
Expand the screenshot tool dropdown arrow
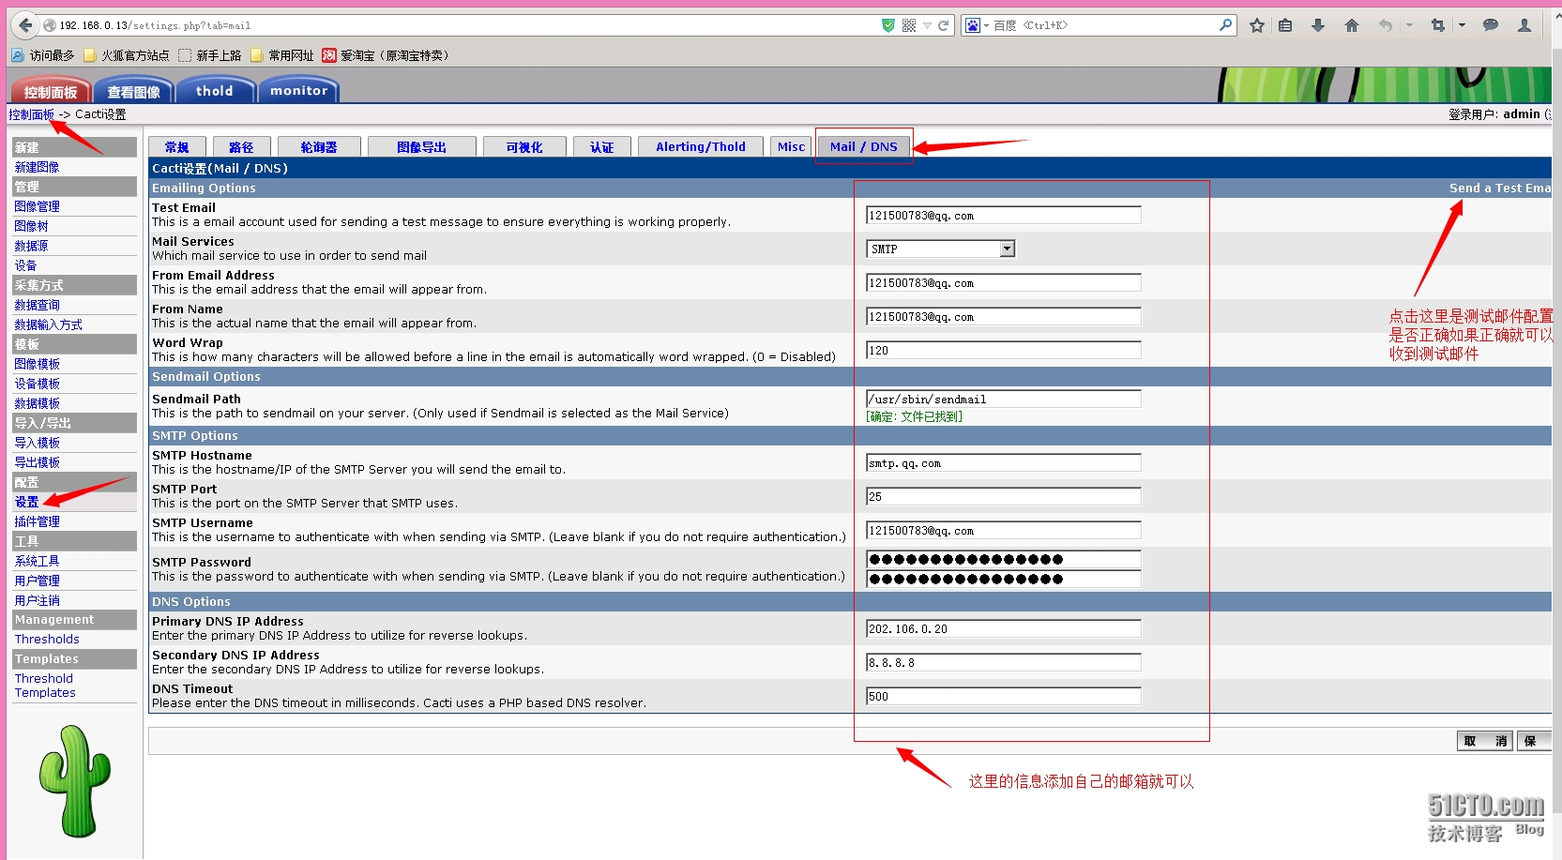[x=1462, y=25]
